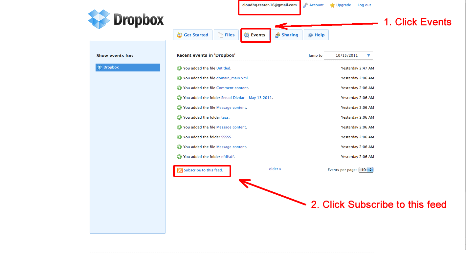Click the wrench icon beside Account
Image resolution: width=466 pixels, height=254 pixels.
click(305, 5)
